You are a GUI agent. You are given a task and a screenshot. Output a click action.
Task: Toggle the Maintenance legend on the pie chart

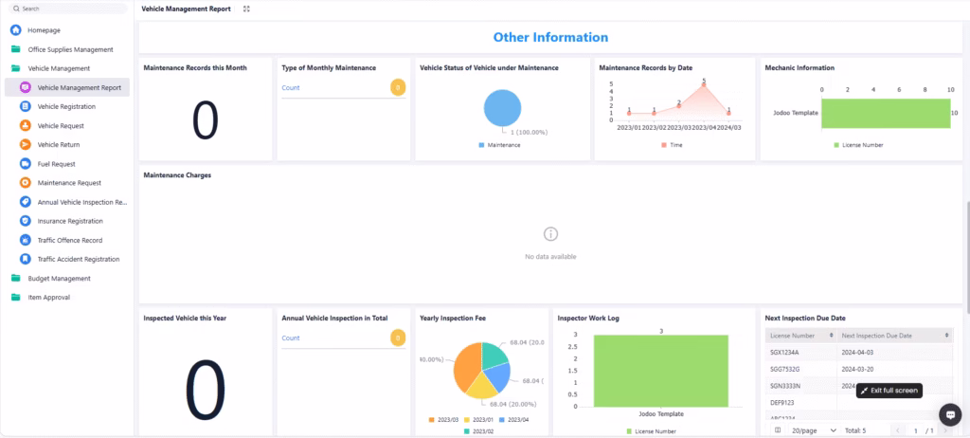point(502,145)
